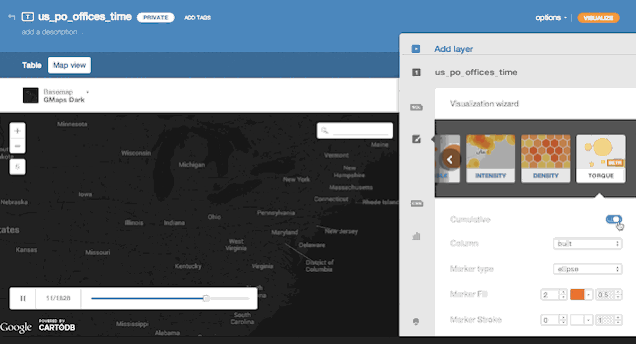Click the SQL editor sidebar icon
636x344 pixels.
417,107
